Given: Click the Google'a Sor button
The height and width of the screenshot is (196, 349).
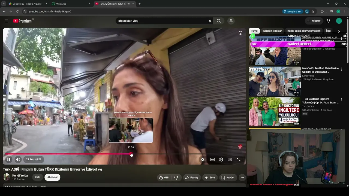Looking at the screenshot, I should coord(293,11).
